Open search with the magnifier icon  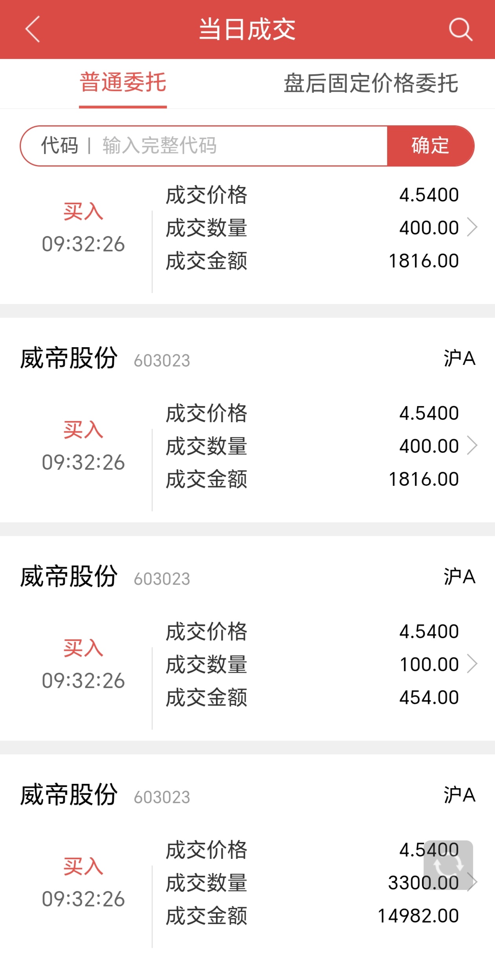(x=460, y=29)
